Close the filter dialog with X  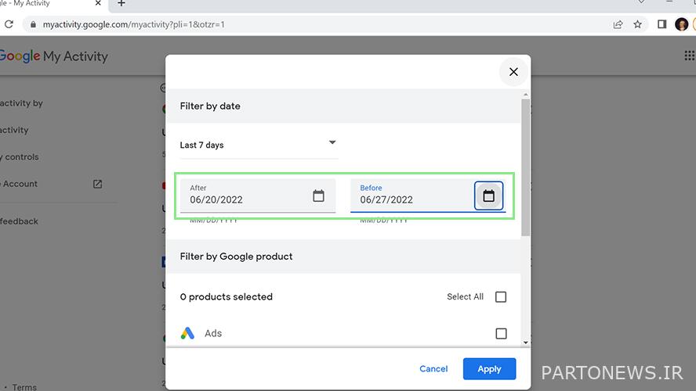[513, 72]
